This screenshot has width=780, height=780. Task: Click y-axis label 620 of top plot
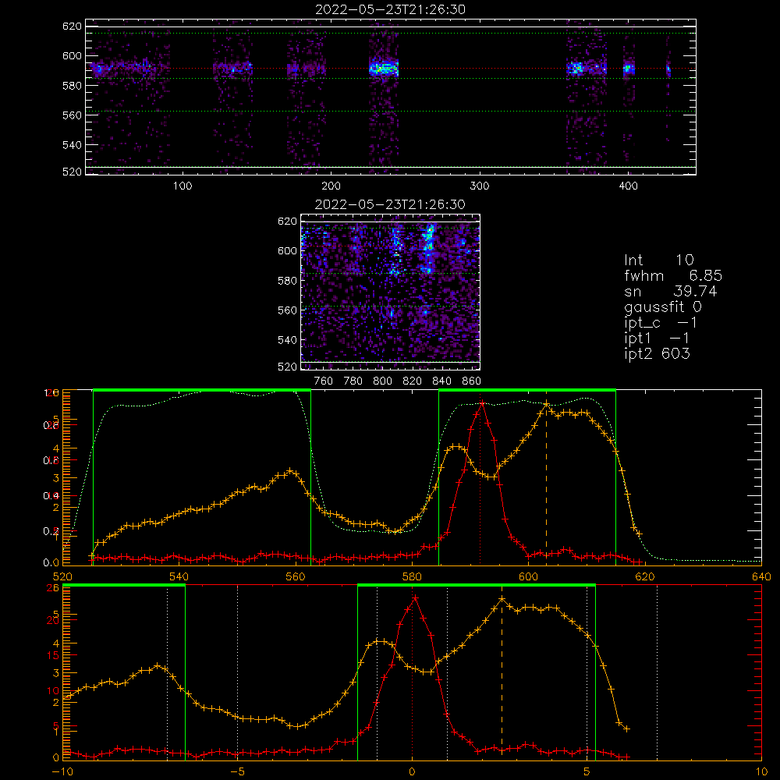(72, 26)
